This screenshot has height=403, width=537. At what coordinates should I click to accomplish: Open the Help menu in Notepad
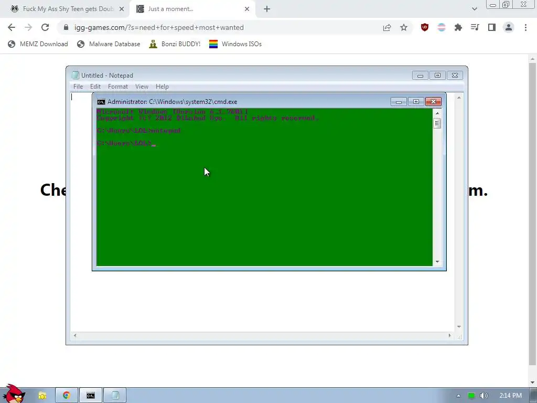click(x=162, y=87)
